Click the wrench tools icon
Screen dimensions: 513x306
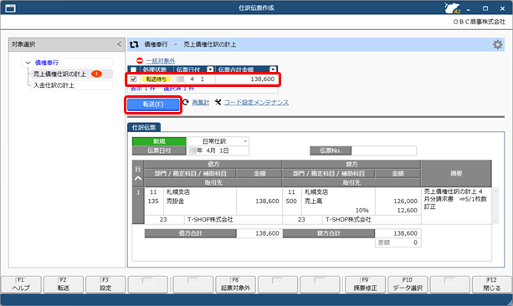218,102
